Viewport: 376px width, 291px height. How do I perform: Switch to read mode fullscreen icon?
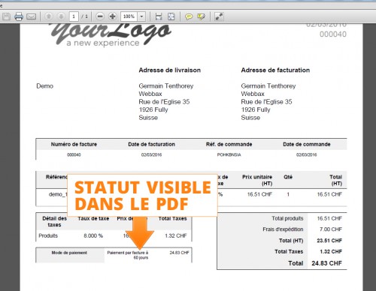click(219, 16)
